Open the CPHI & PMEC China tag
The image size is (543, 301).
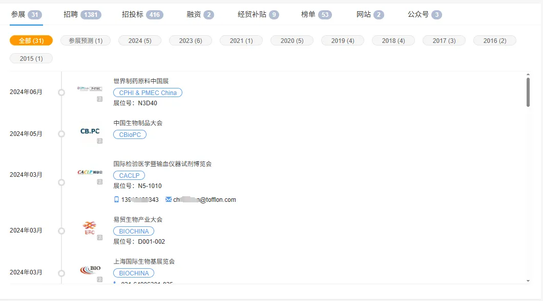click(148, 92)
